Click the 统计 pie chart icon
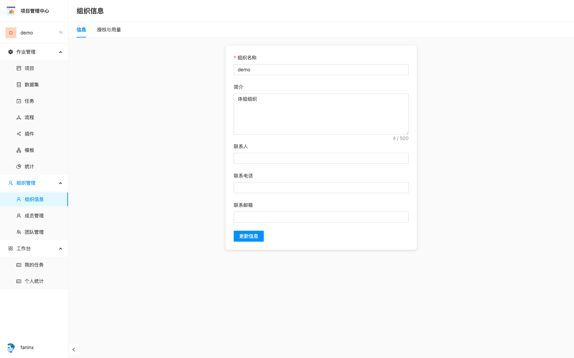The width and height of the screenshot is (574, 358). point(19,167)
